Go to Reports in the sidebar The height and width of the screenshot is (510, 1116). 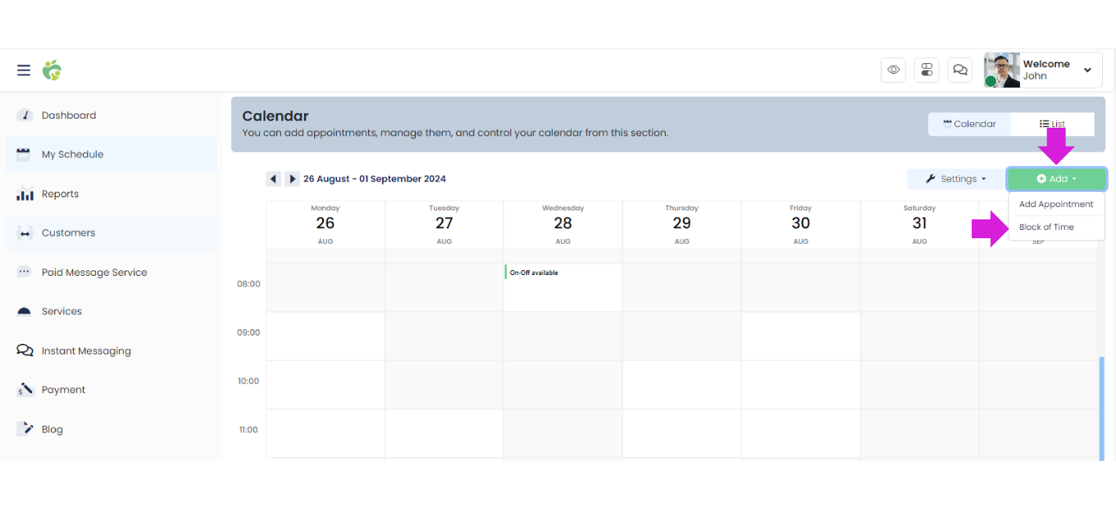112,194
